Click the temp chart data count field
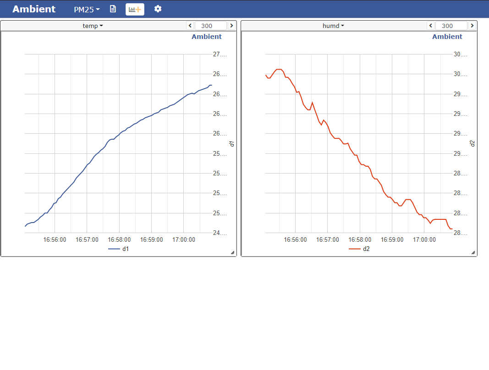 pyautogui.click(x=210, y=26)
